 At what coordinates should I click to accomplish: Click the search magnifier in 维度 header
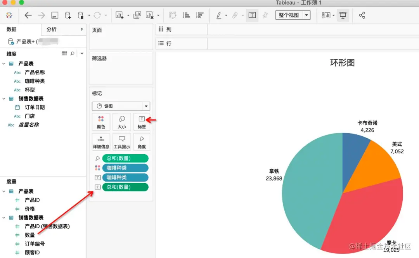click(73, 53)
